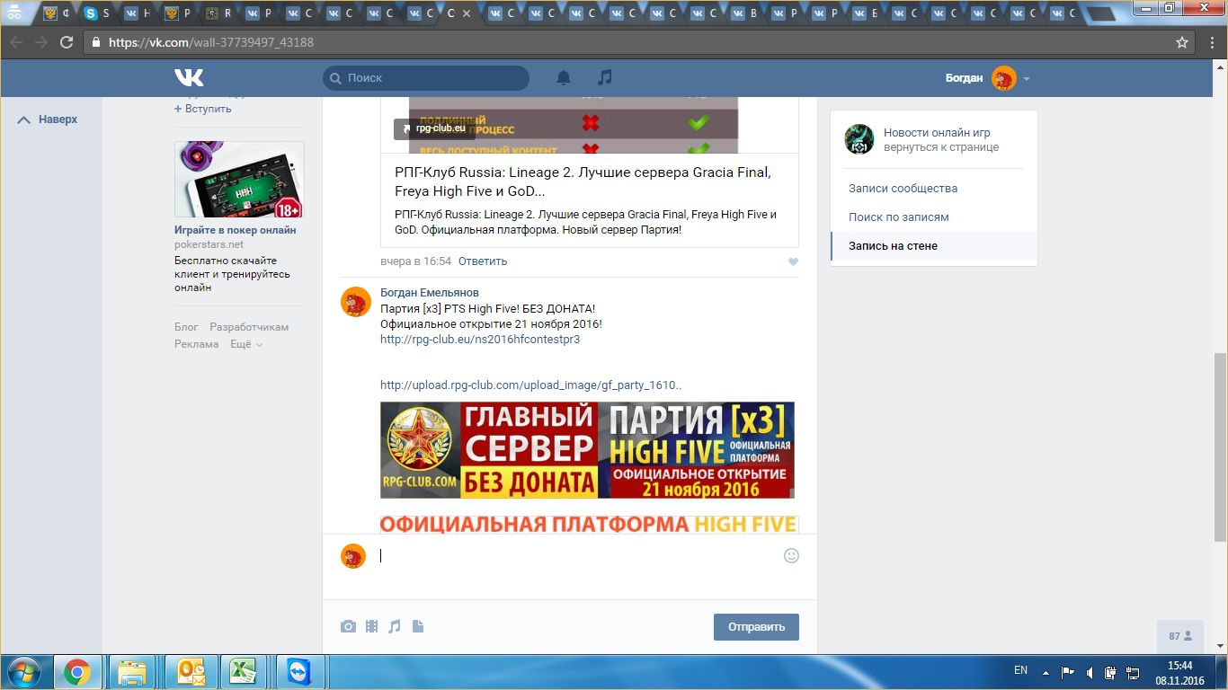Viewport: 1228px width, 690px height.
Task: Select Запись на стене in the side menu
Action: pos(934,246)
